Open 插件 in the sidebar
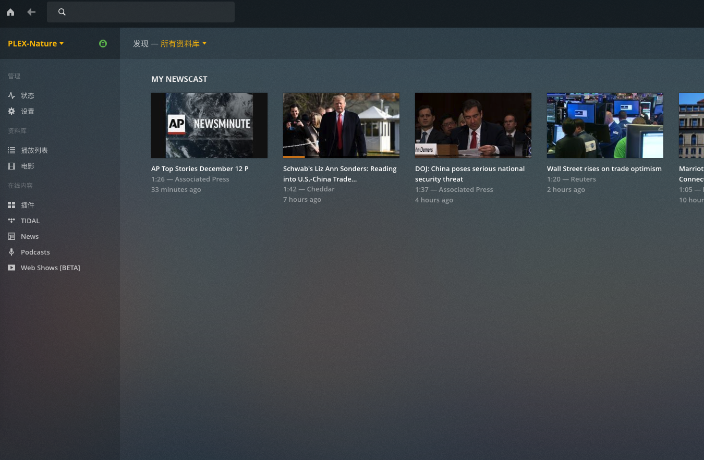 (x=28, y=205)
